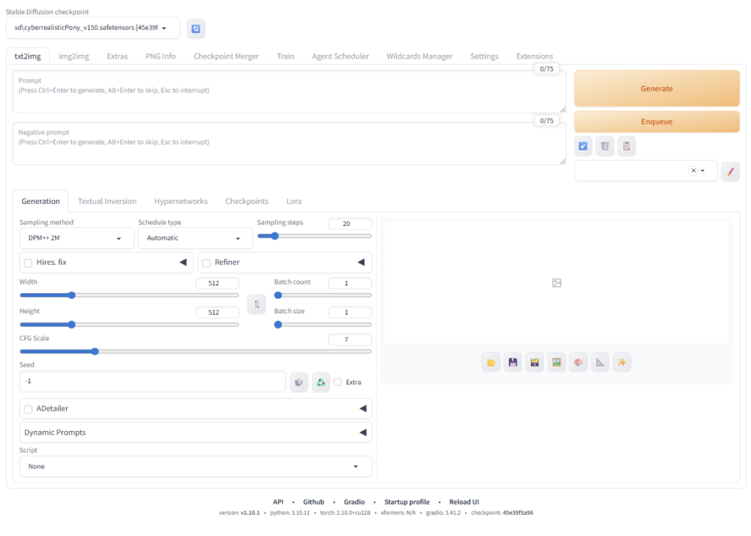The height and width of the screenshot is (536, 751).
Task: Click the CFG Scale slider handle
Action: click(95, 351)
